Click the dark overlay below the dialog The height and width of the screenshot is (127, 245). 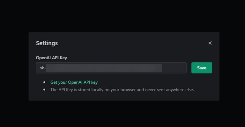[x=122, y=114]
